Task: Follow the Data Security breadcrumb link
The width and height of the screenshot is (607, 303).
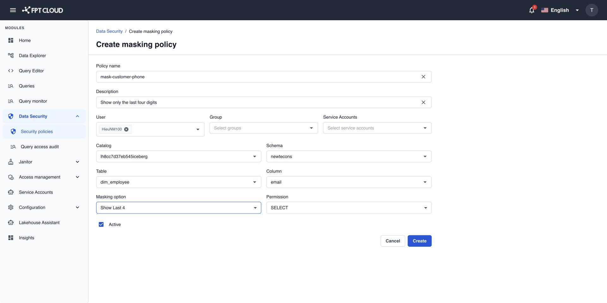Action: [x=109, y=31]
